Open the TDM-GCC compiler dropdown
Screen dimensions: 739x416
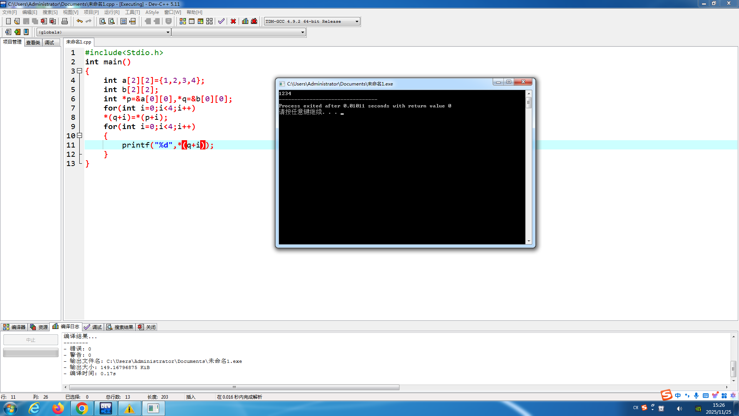pyautogui.click(x=357, y=22)
